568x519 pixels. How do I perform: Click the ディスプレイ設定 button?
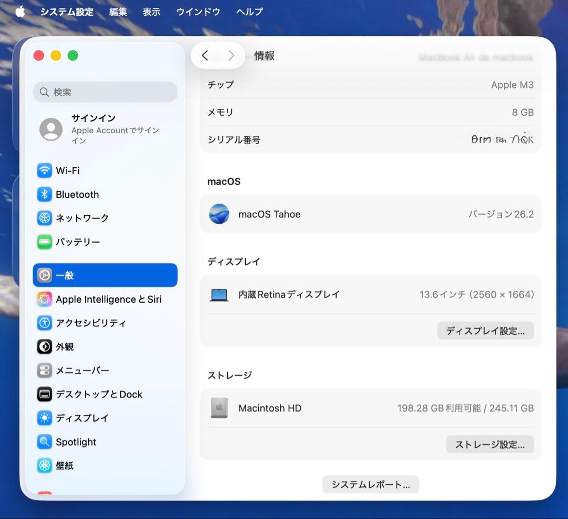coord(485,331)
